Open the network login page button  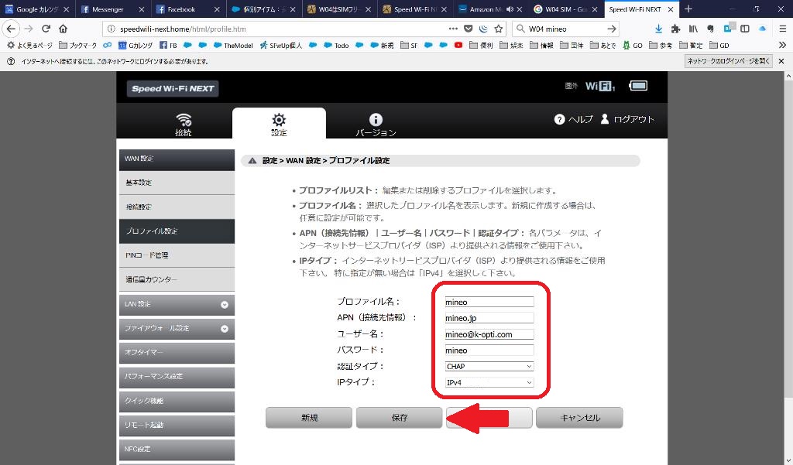tap(728, 61)
